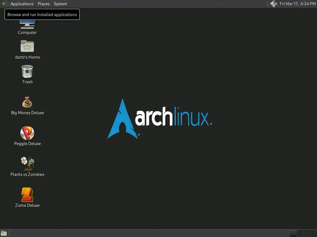Select the dartz's Home folder icon
The image size is (317, 237).
(x=27, y=46)
